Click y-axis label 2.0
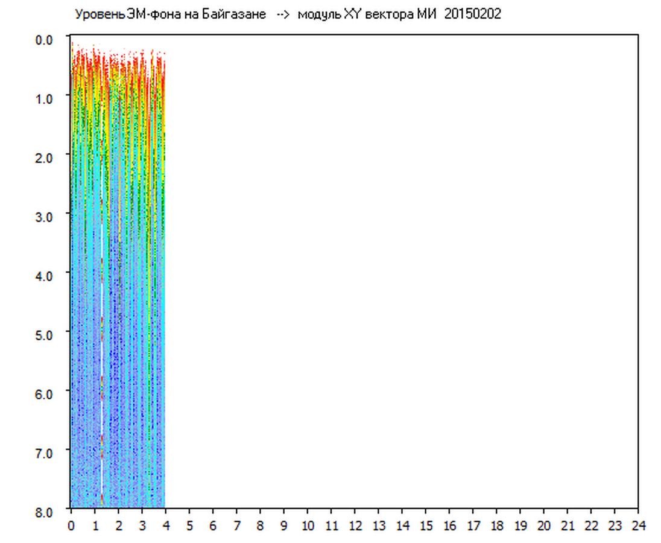The width and height of the screenshot is (661, 543). (44, 158)
